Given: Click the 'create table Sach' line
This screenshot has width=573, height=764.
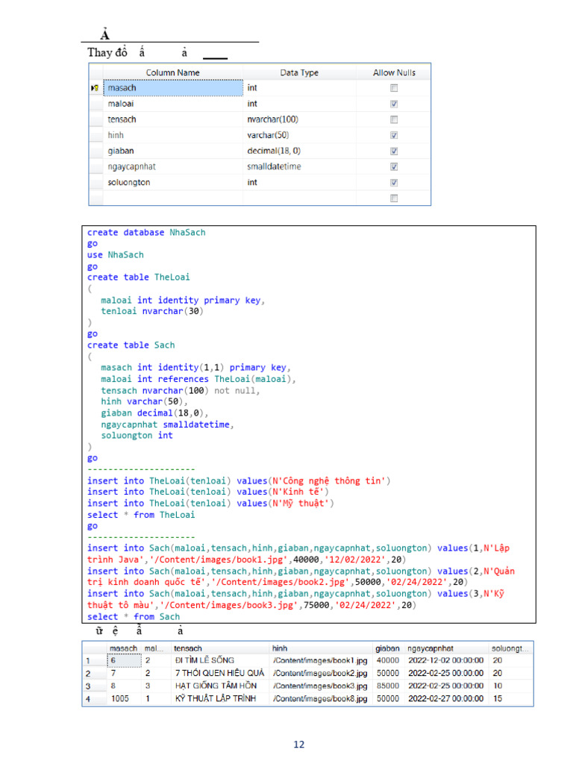Looking at the screenshot, I should tap(131, 345).
